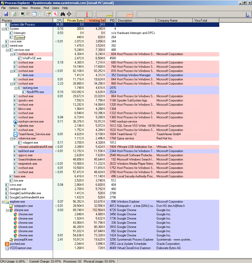The height and width of the screenshot is (263, 252).
Task: Click the nordvpn-service.exe process icon
Action: coord(16,121)
